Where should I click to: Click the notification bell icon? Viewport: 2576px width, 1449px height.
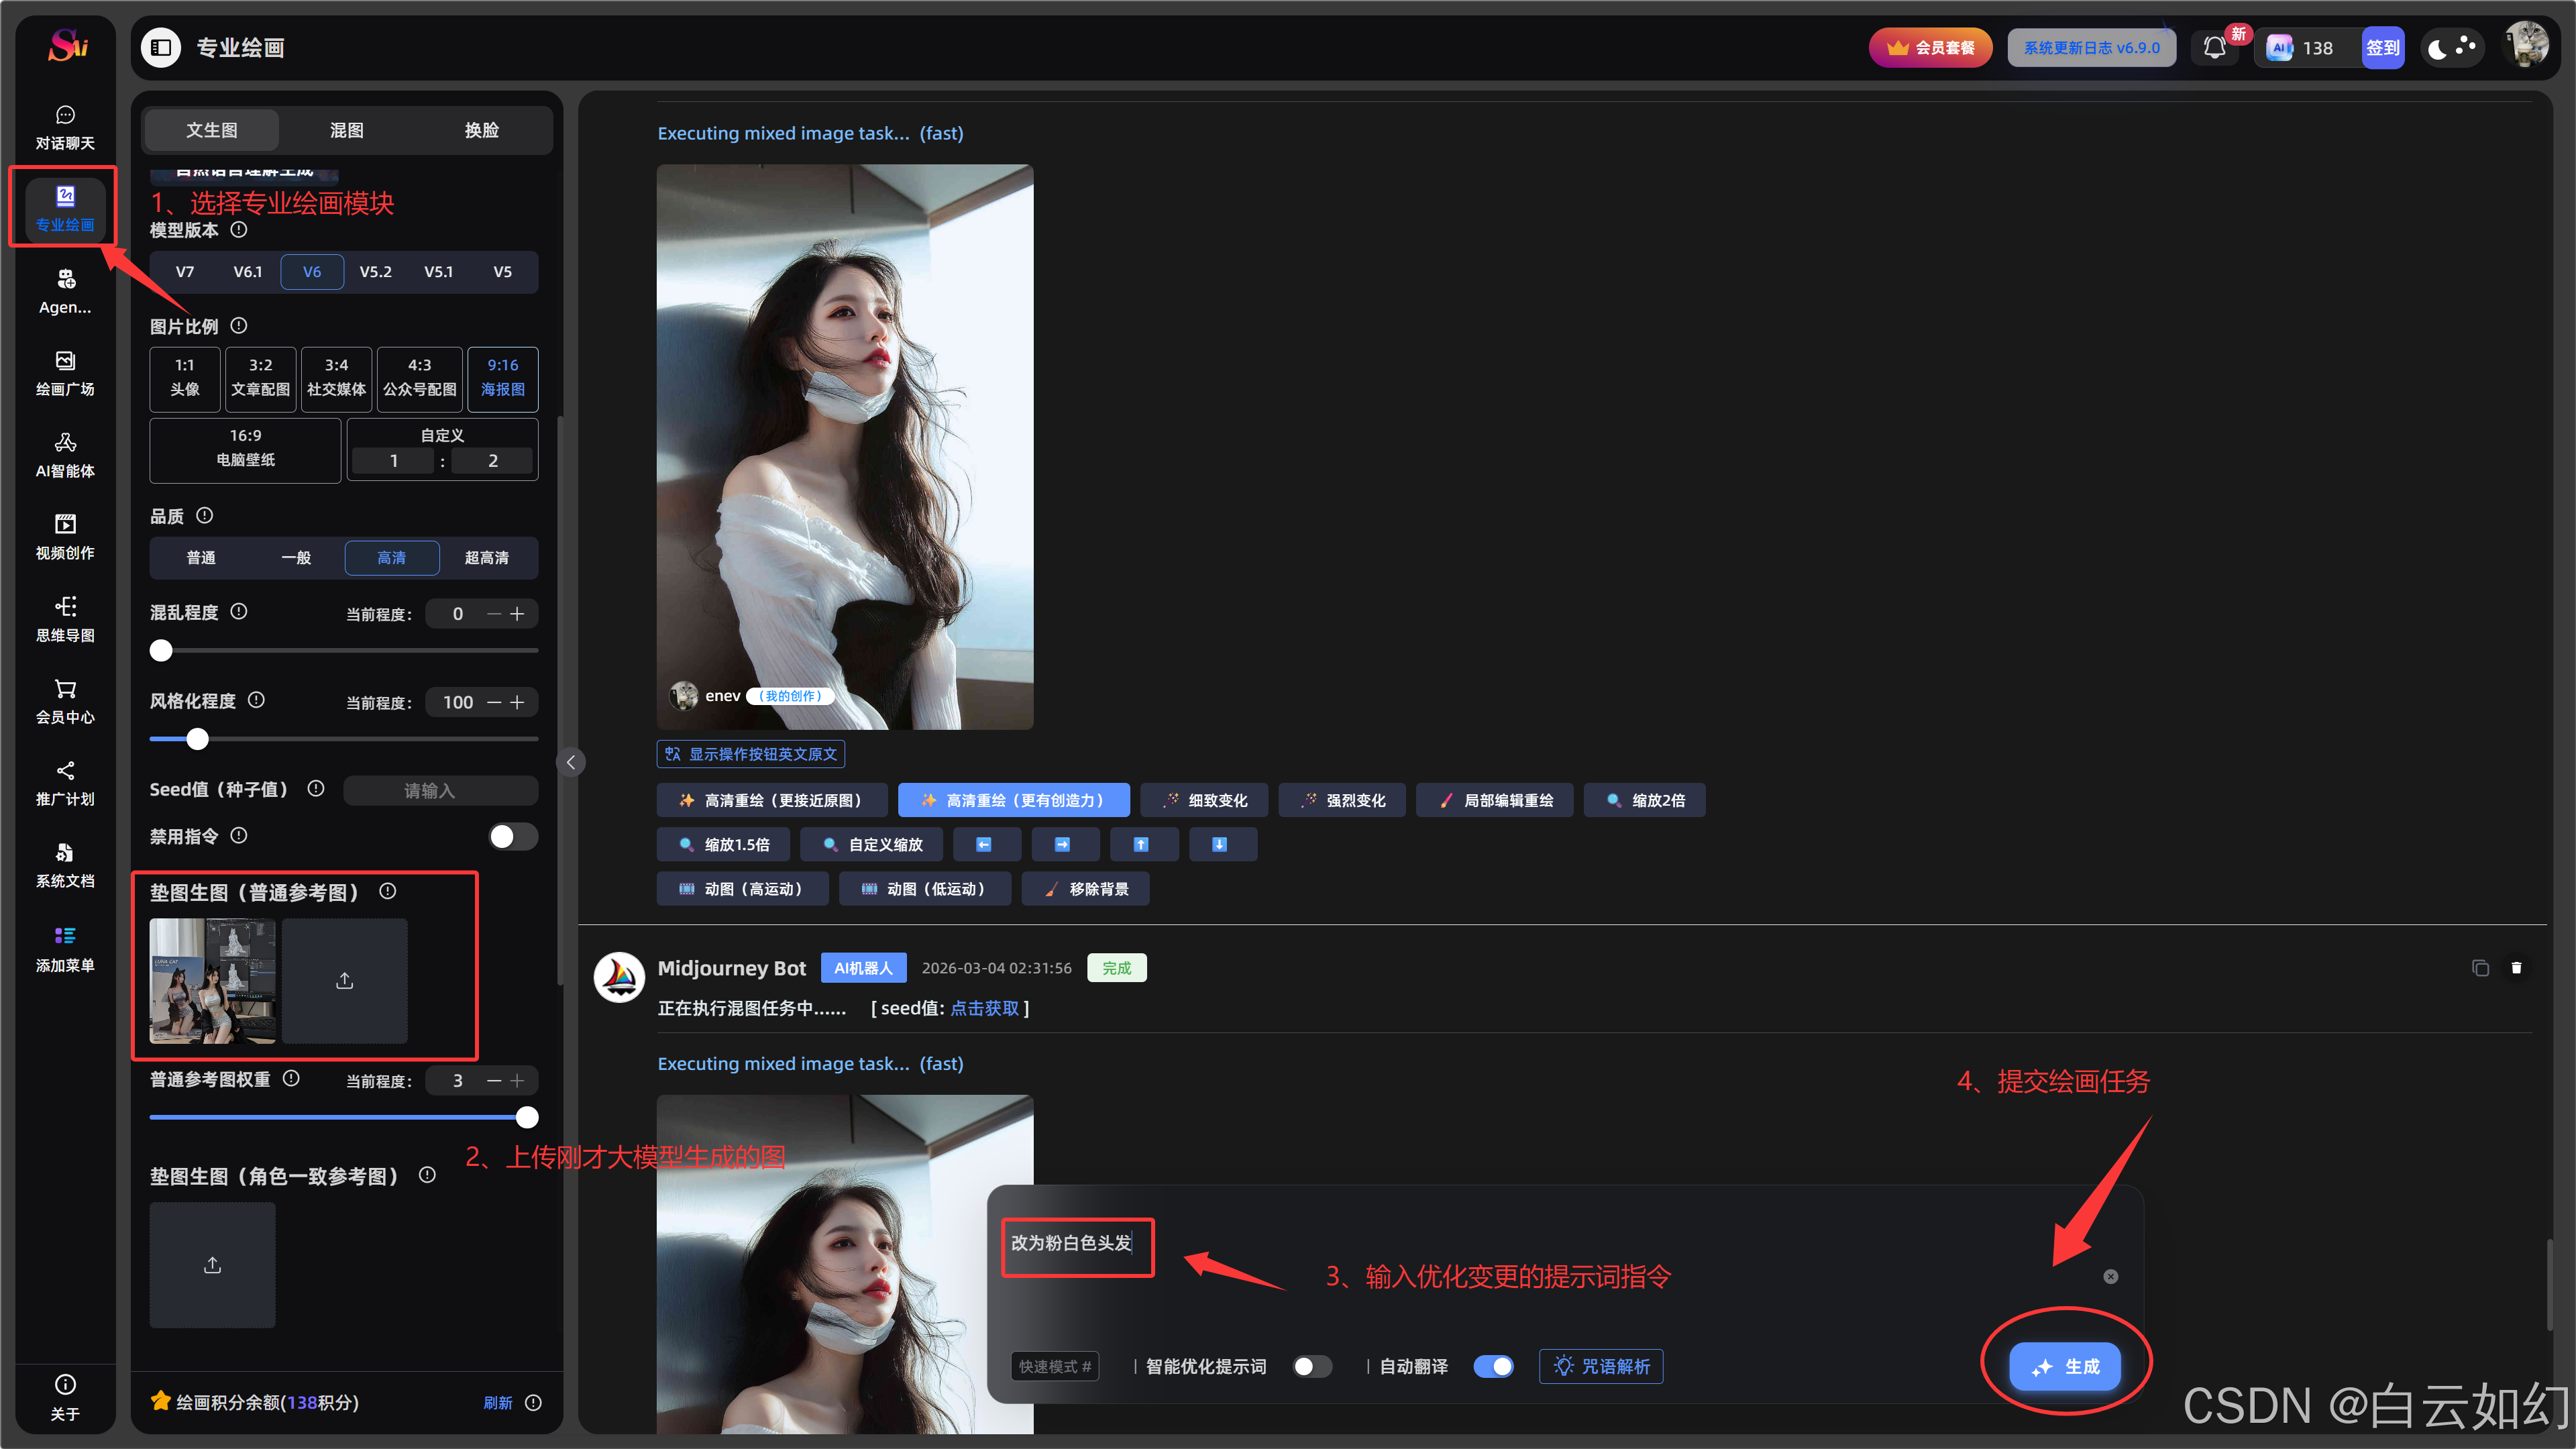pyautogui.click(x=2214, y=48)
